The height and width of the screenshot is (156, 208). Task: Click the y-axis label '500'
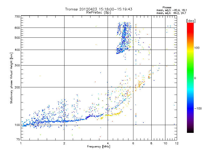17,38
